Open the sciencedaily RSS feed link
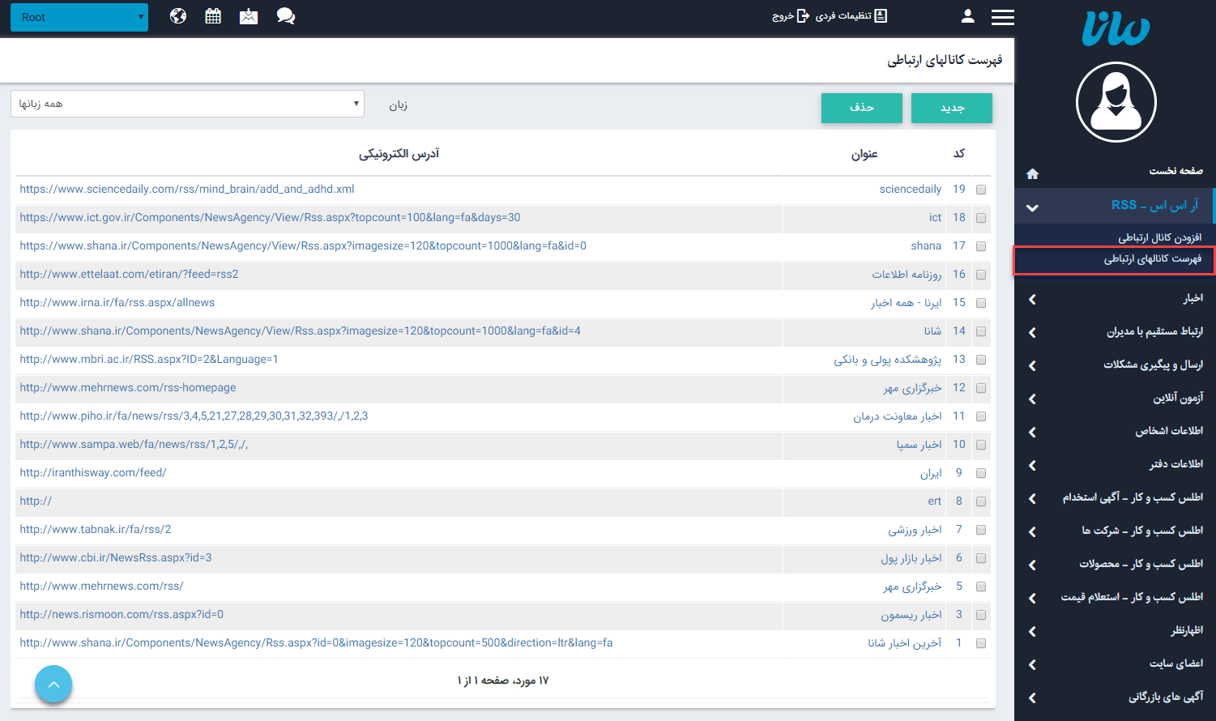 tap(188, 189)
